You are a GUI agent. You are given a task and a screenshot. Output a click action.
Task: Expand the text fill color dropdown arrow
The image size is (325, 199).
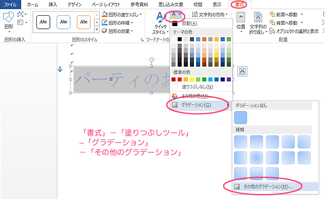tap(180, 14)
